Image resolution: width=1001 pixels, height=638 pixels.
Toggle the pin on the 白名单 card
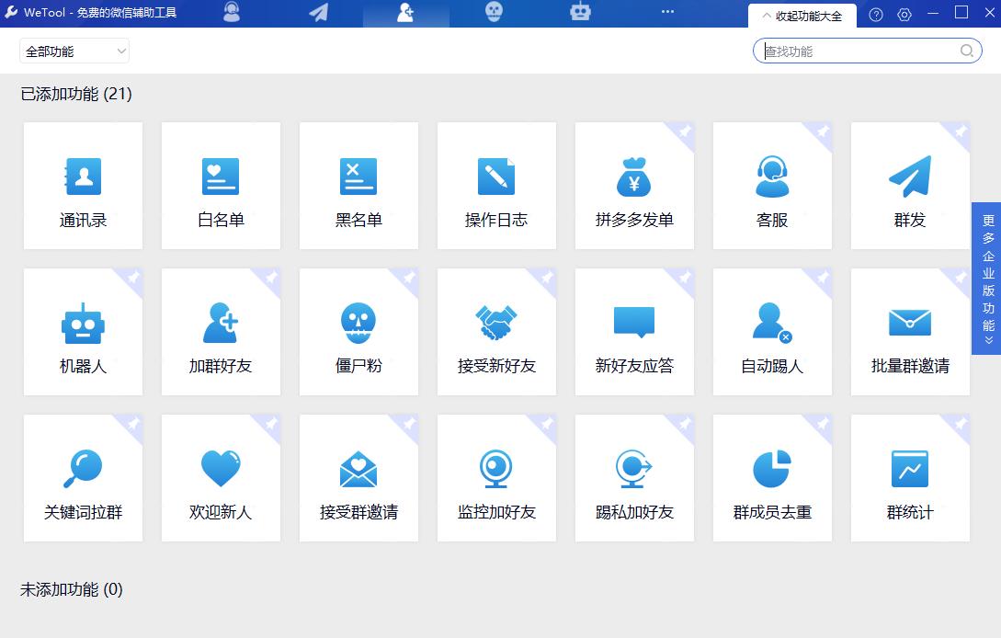pyautogui.click(x=269, y=134)
